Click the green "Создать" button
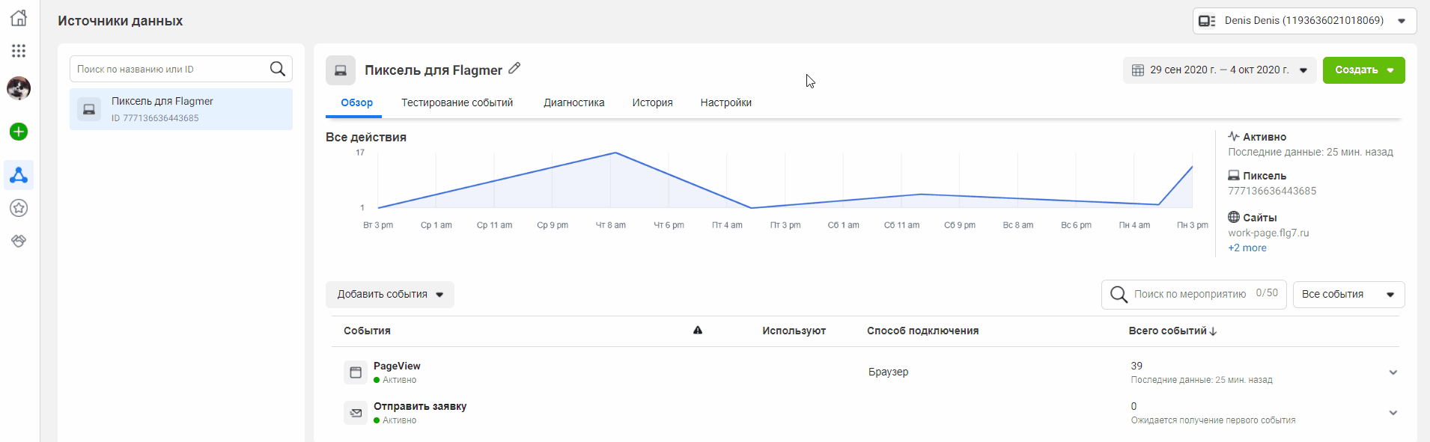The image size is (1430, 442). (x=1363, y=70)
